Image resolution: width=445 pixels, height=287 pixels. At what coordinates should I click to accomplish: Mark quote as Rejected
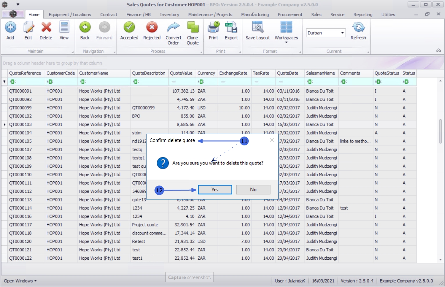coord(152,27)
